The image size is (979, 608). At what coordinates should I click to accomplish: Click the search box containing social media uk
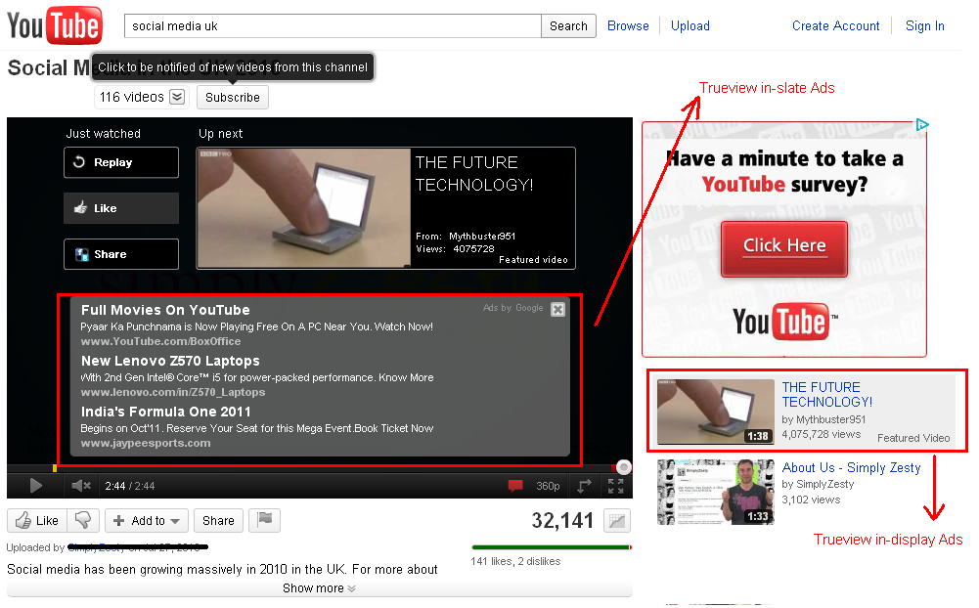coord(333,26)
